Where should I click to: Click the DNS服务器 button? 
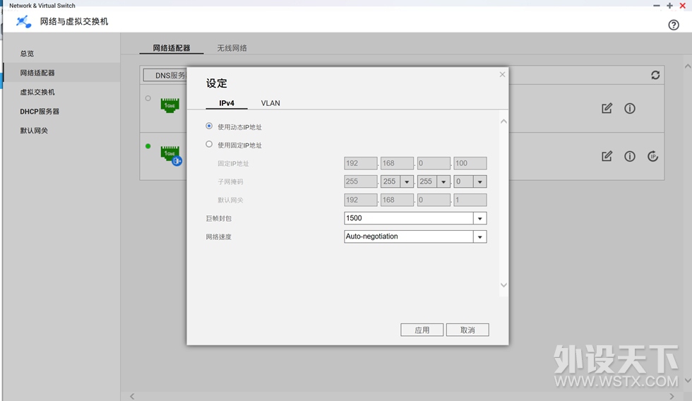pos(165,76)
